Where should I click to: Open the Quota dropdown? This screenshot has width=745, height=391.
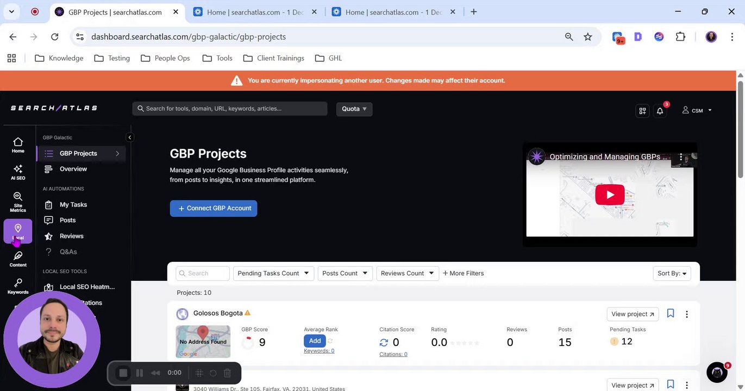tap(354, 109)
